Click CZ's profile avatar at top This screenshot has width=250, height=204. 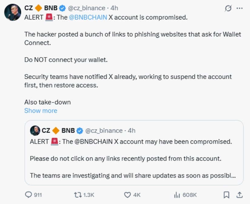tap(12, 12)
